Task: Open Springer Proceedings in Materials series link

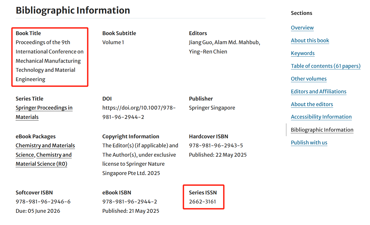Action: coord(44,112)
